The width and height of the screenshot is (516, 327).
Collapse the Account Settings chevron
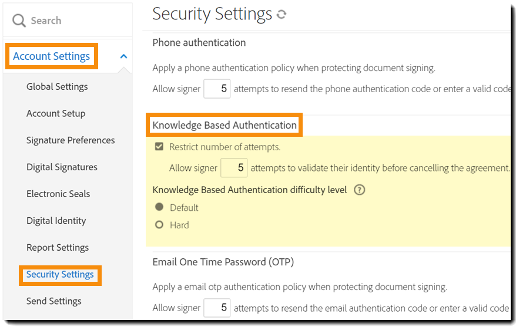point(123,56)
